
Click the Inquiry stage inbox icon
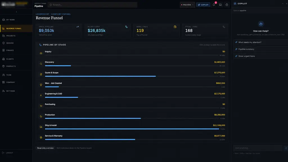point(41,53)
